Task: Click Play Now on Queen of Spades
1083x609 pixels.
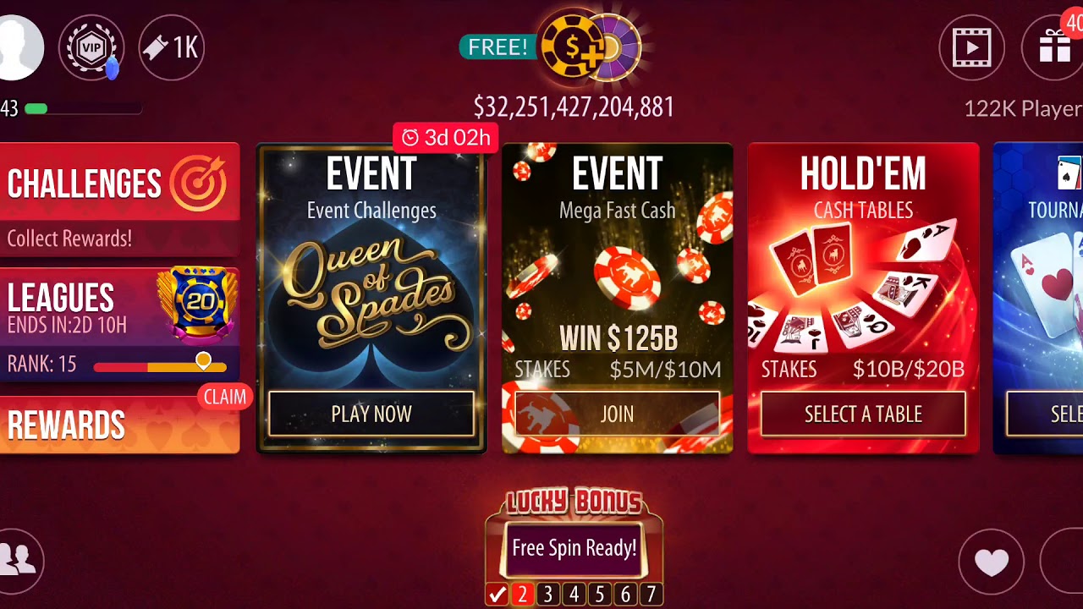Action: (x=371, y=414)
